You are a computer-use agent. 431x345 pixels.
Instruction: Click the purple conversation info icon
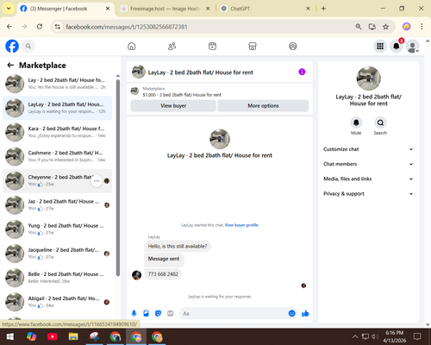(302, 72)
